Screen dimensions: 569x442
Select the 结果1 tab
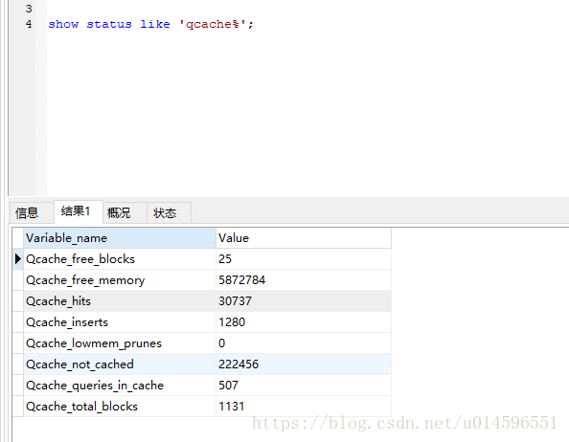(79, 211)
